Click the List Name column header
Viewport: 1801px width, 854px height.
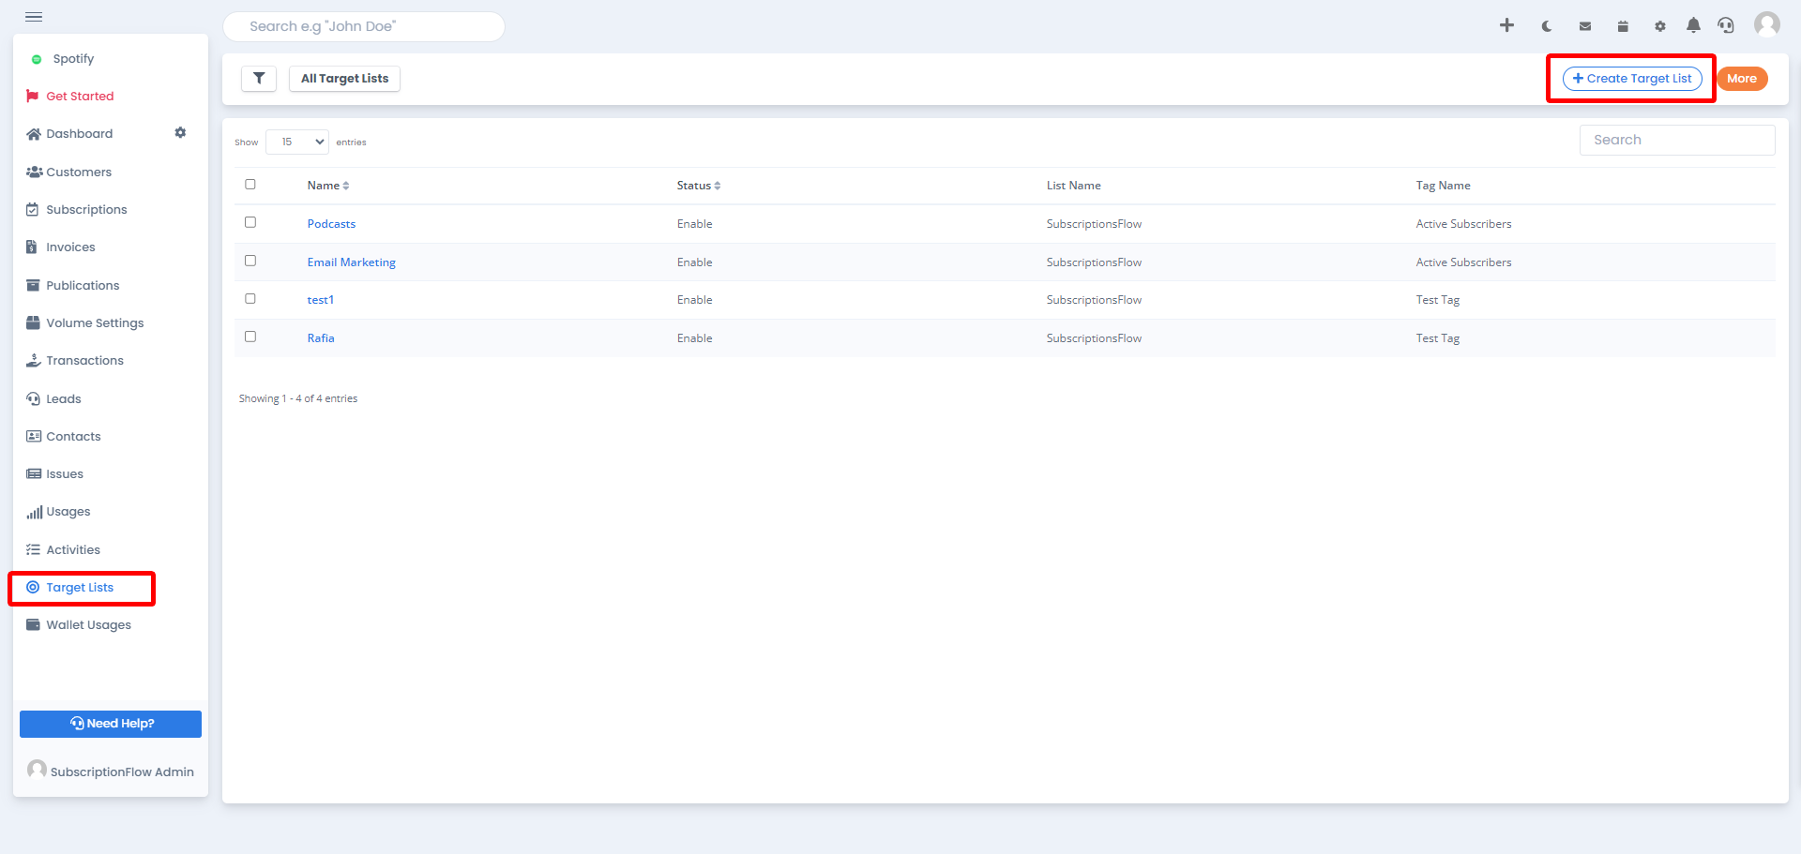1073,186
